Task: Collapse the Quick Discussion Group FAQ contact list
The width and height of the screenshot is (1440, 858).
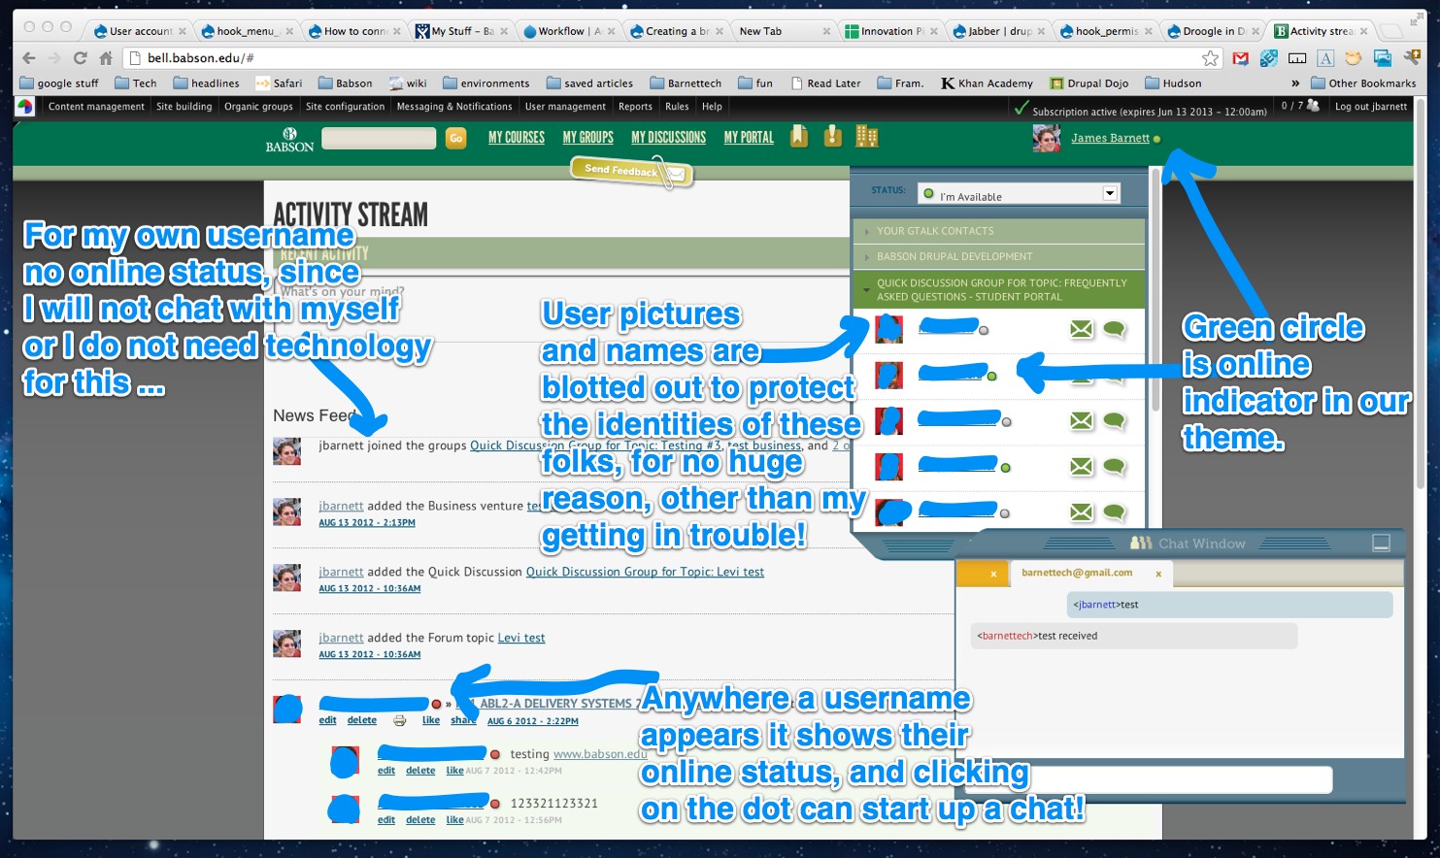Action: click(998, 289)
